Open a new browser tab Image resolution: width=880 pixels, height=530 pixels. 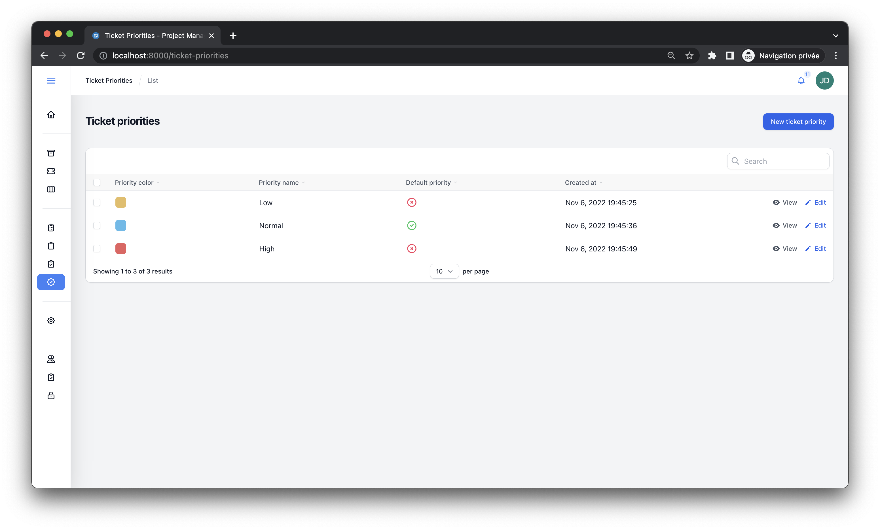[233, 36]
